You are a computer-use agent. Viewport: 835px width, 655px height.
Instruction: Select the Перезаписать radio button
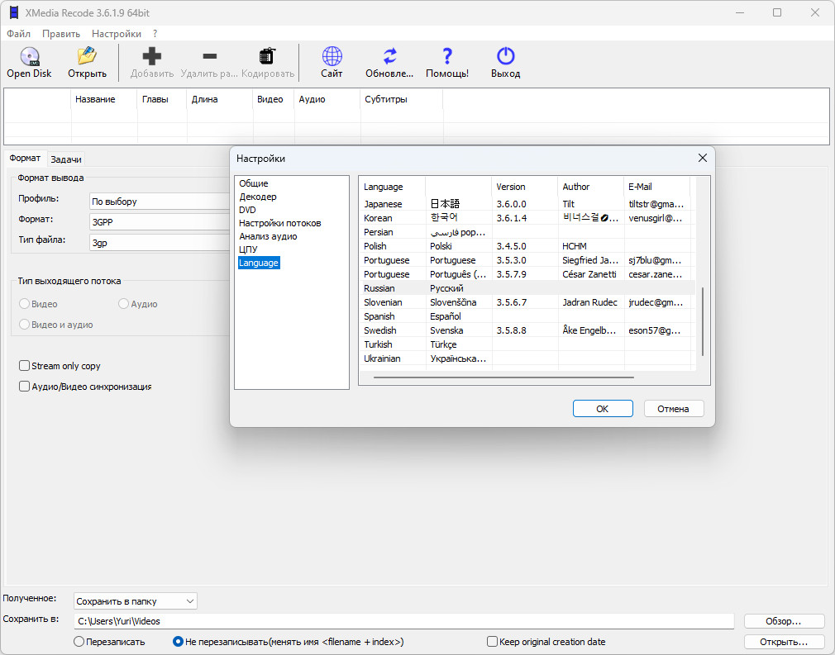tap(79, 642)
